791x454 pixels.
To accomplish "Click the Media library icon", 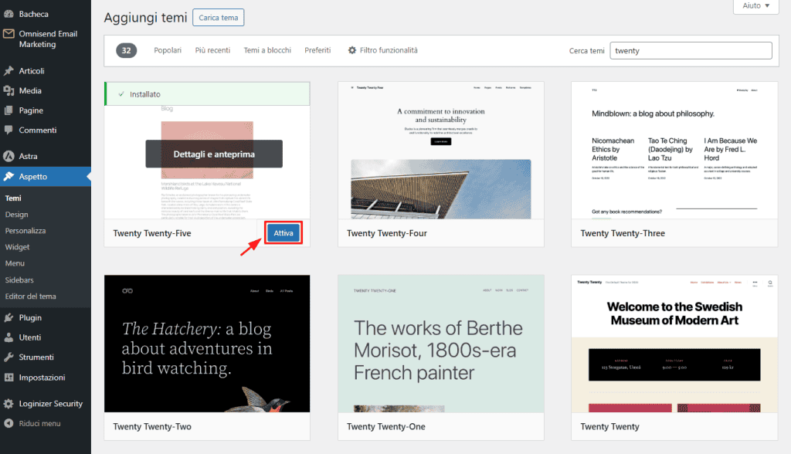I will click(8, 91).
